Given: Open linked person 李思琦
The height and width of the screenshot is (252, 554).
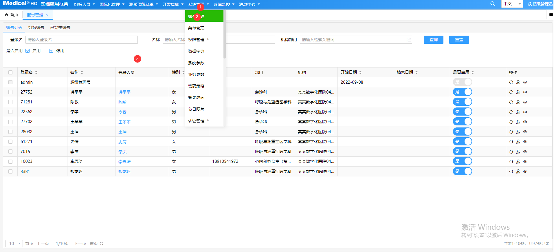Looking at the screenshot, I should (124, 162).
